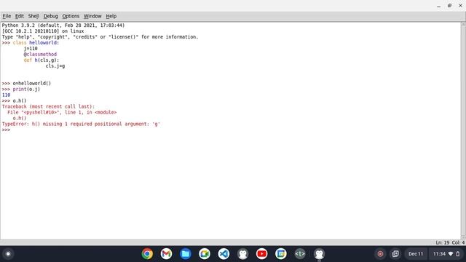This screenshot has height=262, width=466.
Task: Click the 'j=110' assignment line
Action: point(31,49)
